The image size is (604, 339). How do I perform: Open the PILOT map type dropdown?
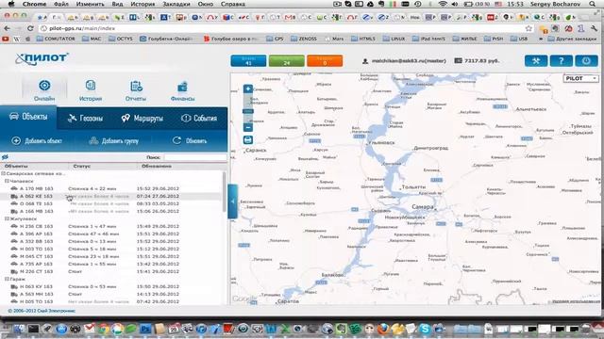(581, 78)
